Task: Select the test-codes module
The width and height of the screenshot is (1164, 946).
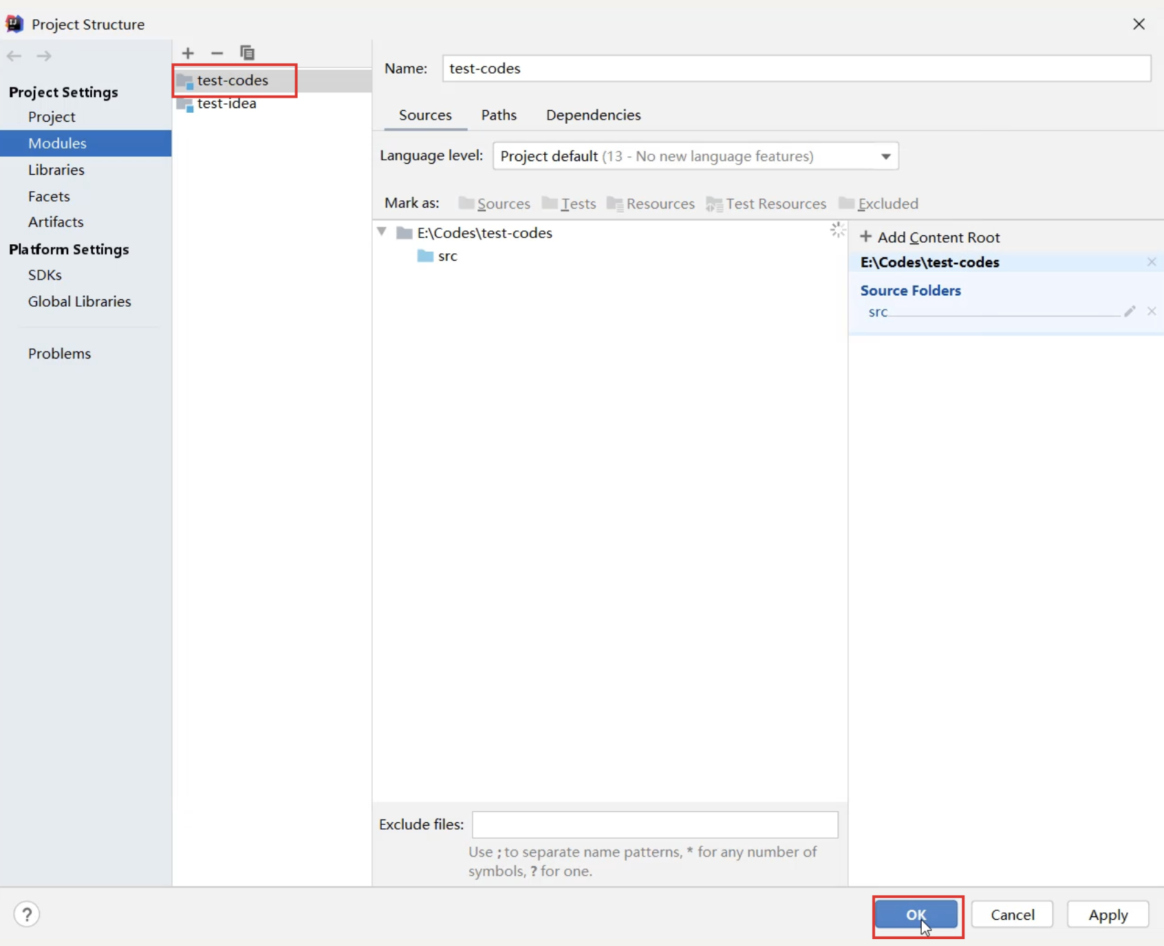Action: coord(272,80)
